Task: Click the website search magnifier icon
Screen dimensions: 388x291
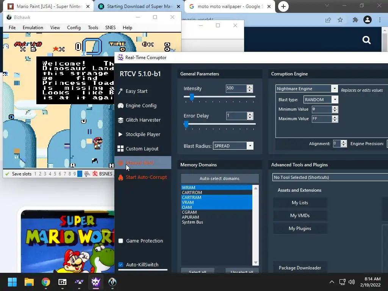Action: (x=366, y=40)
